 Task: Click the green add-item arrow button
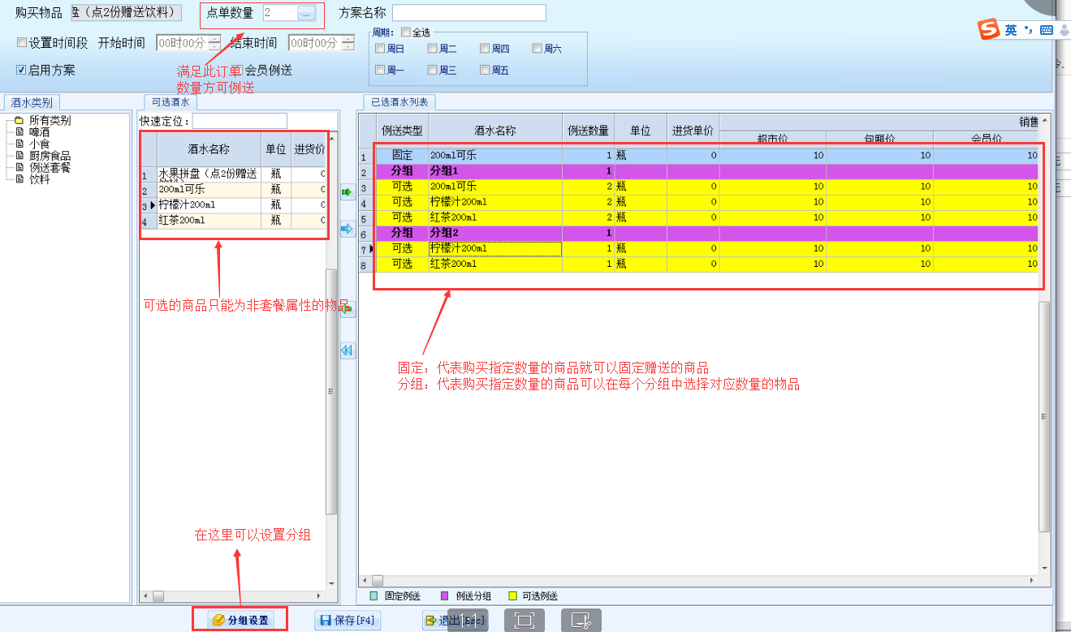pyautogui.click(x=347, y=192)
